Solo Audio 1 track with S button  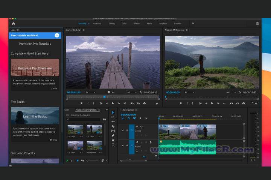point(146,142)
